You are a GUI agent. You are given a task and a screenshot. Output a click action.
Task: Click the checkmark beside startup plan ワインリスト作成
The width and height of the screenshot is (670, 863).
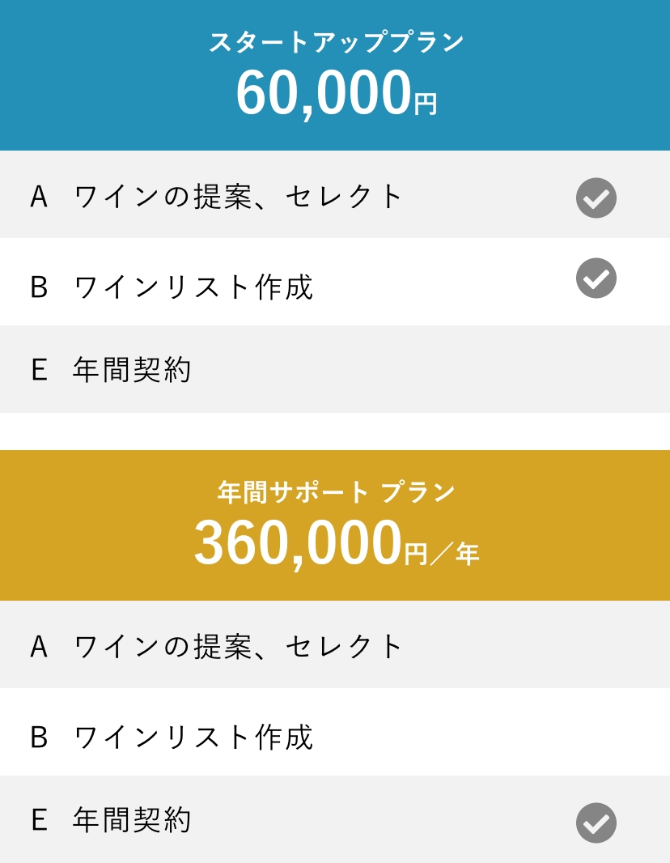[596, 278]
